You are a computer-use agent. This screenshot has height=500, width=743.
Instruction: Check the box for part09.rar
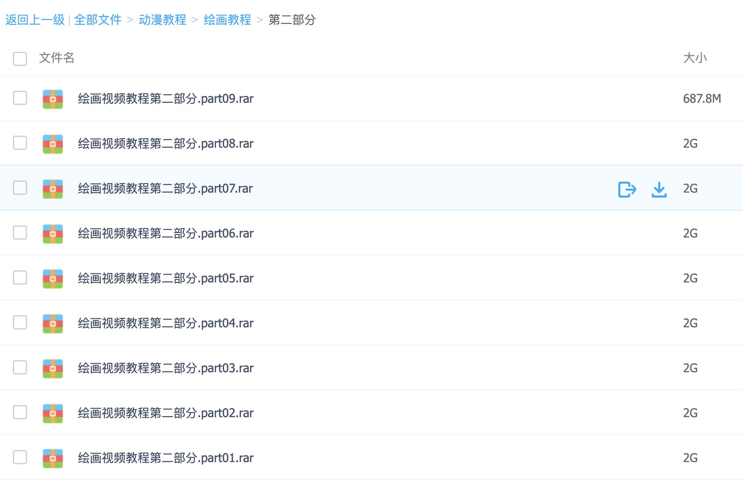coord(20,98)
